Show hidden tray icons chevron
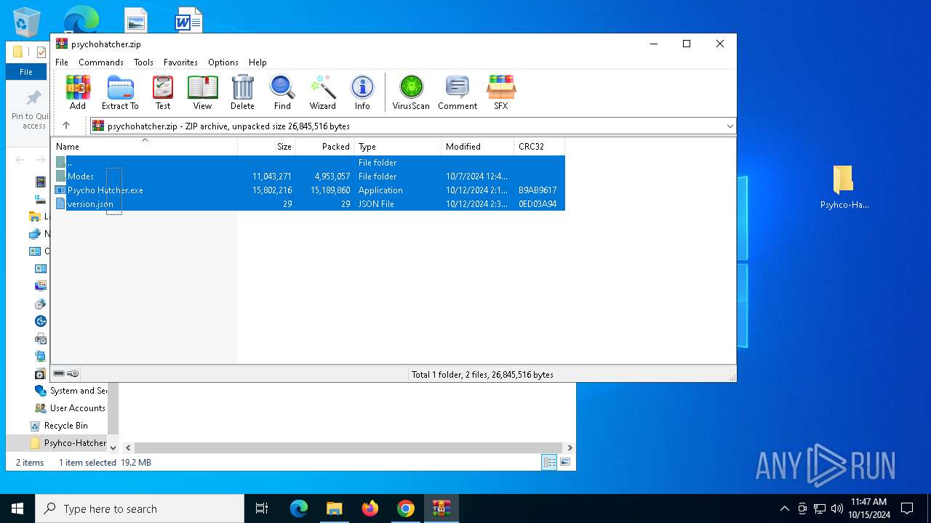Image resolution: width=931 pixels, height=523 pixels. pos(784,508)
